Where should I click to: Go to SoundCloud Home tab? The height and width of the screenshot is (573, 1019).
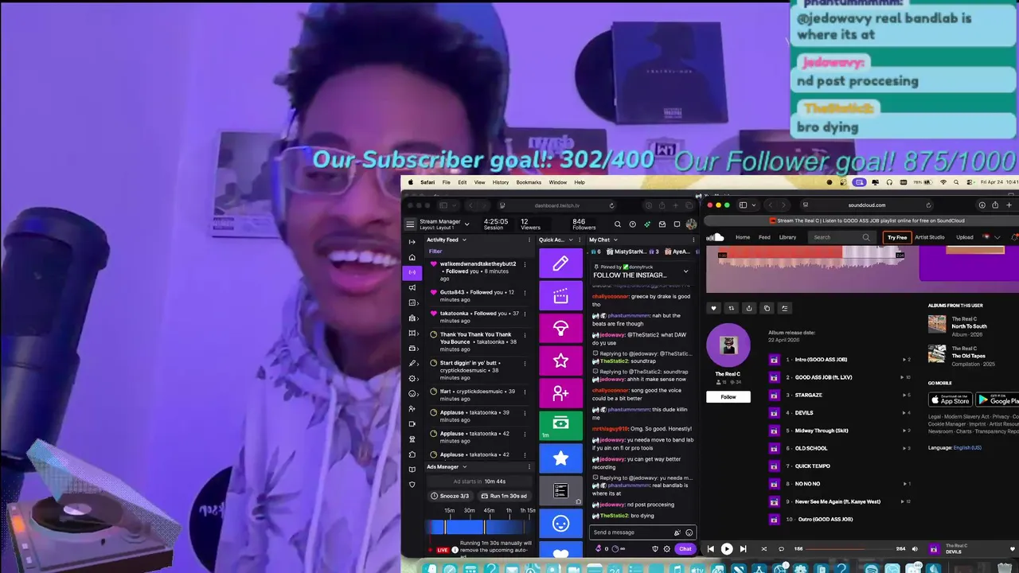click(742, 237)
